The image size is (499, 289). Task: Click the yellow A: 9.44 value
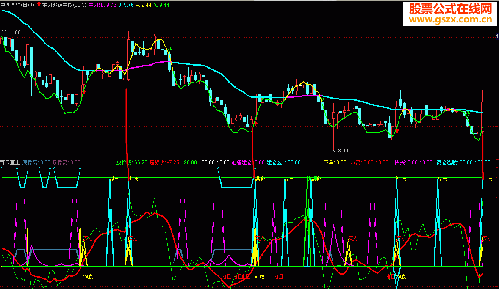click(144, 5)
